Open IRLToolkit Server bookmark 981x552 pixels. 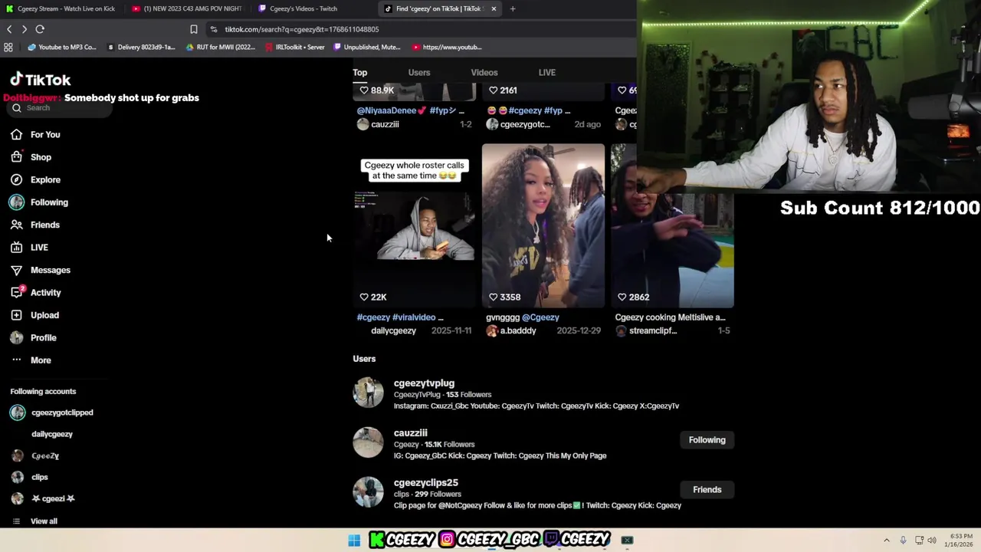295,47
